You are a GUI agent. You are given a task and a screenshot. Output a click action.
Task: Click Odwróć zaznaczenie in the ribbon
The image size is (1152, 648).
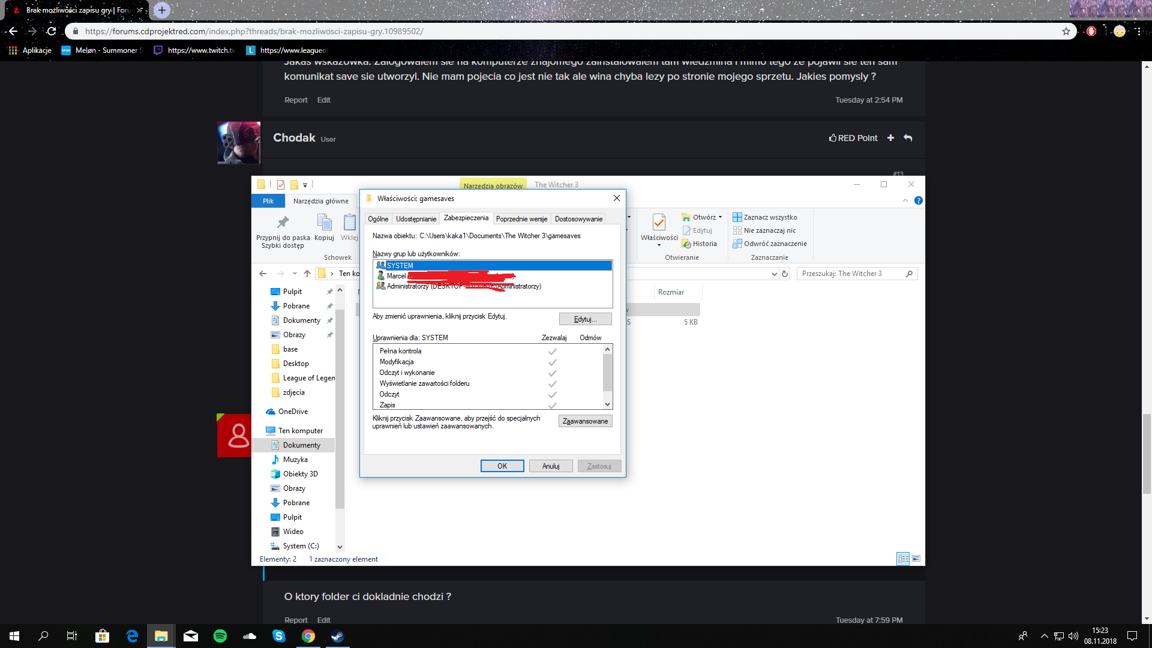pyautogui.click(x=770, y=244)
